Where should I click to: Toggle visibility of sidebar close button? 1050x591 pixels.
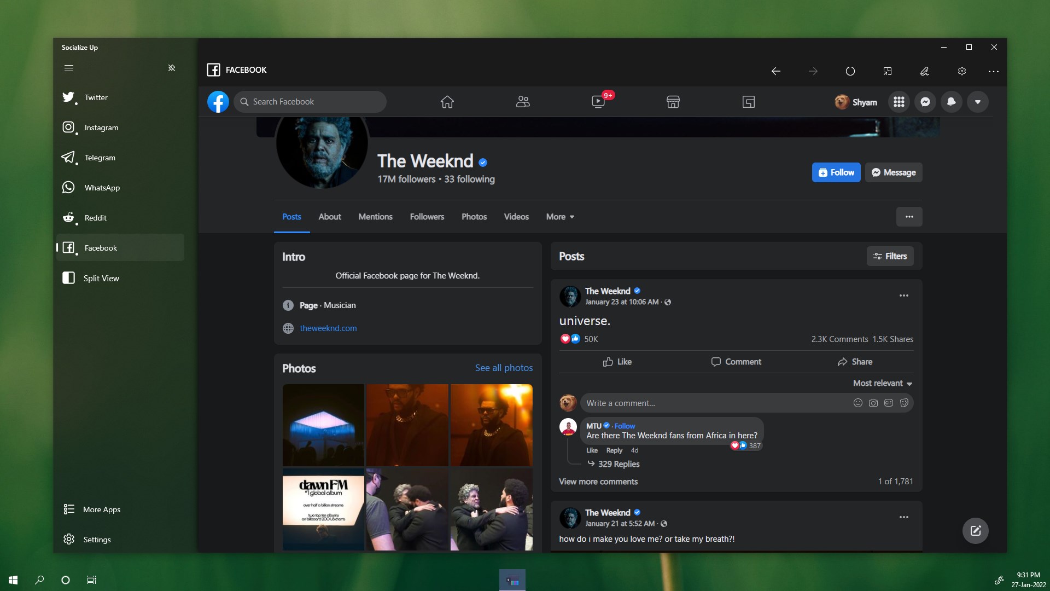pos(172,68)
